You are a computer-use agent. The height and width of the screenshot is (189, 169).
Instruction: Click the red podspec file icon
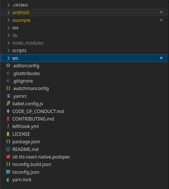tap(8, 157)
